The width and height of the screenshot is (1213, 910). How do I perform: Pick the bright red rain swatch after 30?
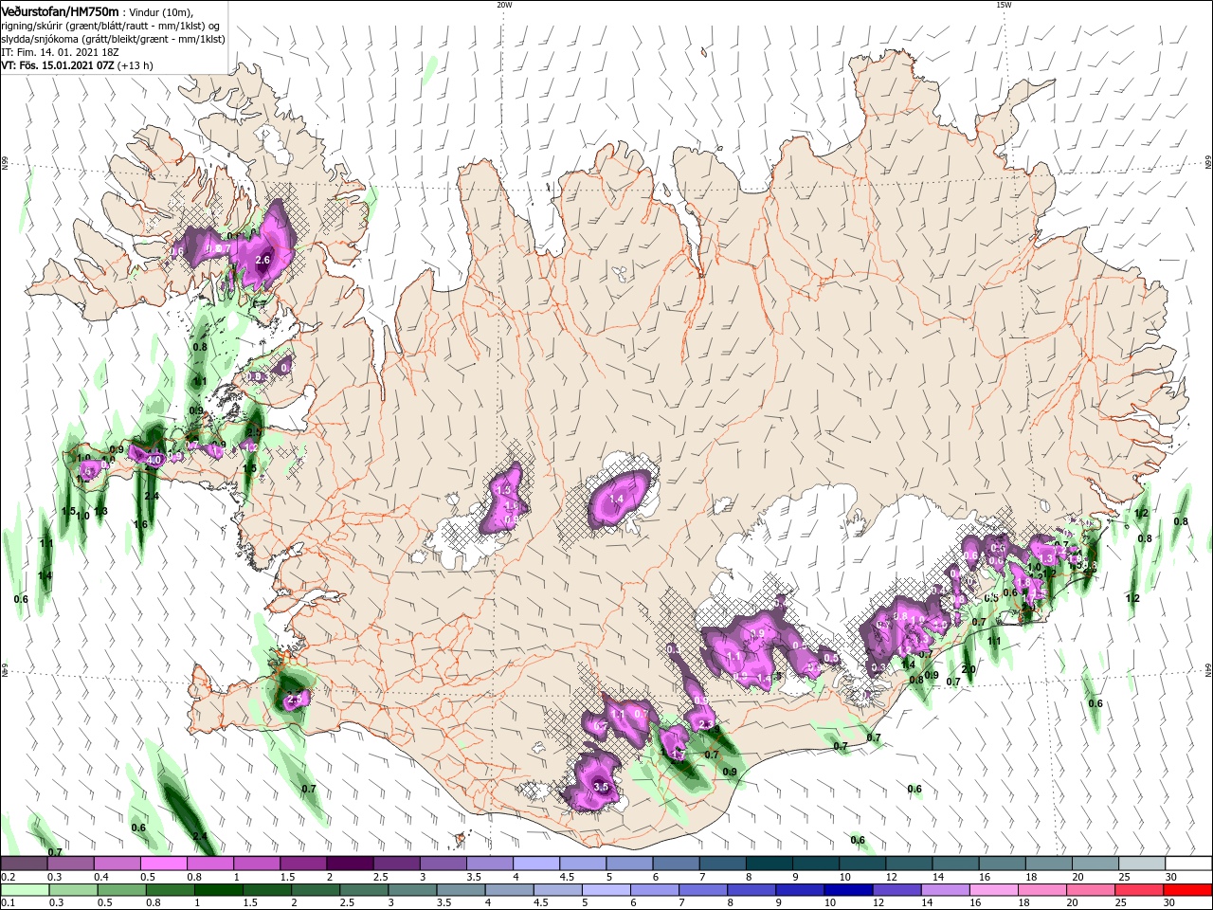click(x=1188, y=890)
